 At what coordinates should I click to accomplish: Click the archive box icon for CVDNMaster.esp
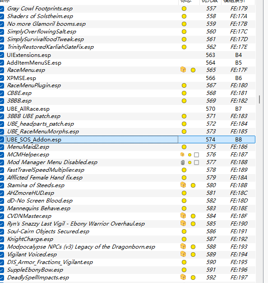tap(183, 216)
